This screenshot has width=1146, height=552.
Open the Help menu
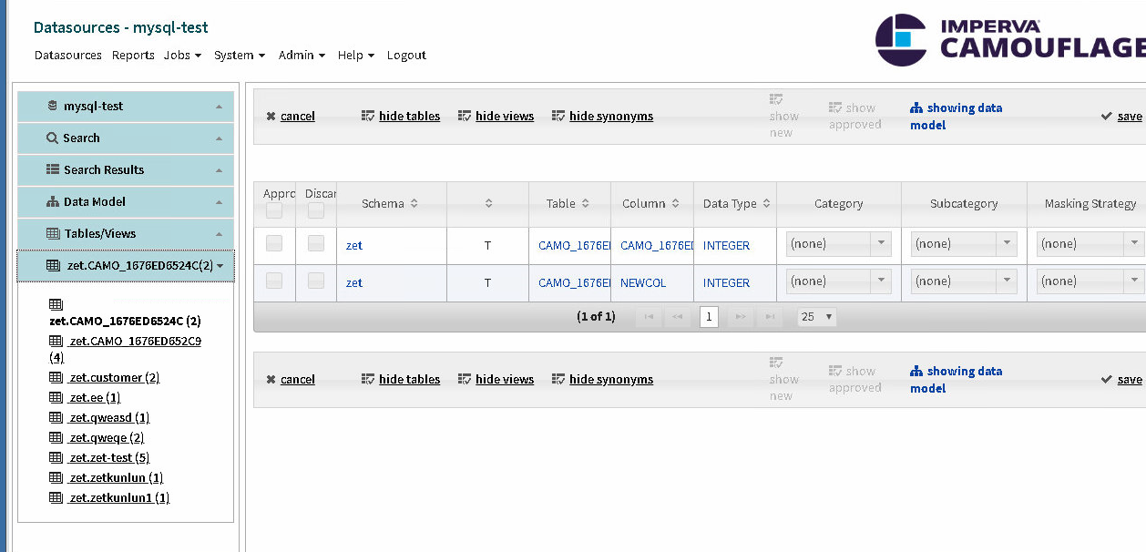(356, 55)
